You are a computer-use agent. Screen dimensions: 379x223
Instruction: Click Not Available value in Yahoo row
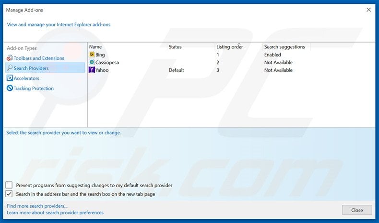click(x=278, y=70)
